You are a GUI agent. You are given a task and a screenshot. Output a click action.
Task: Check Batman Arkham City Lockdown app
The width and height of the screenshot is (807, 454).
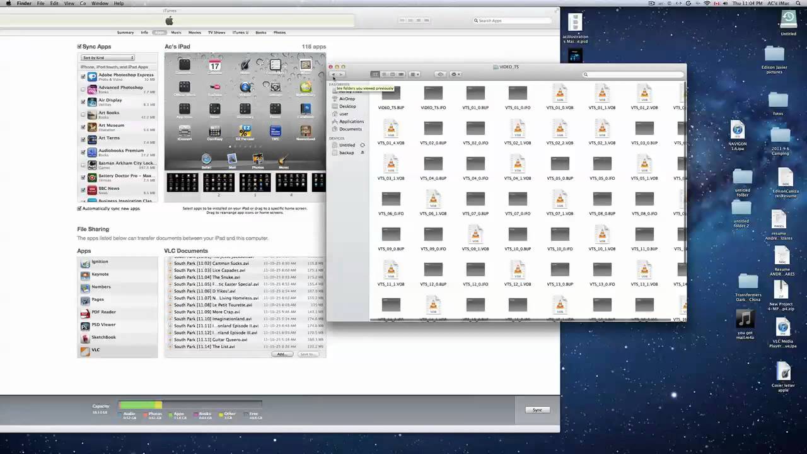point(83,165)
